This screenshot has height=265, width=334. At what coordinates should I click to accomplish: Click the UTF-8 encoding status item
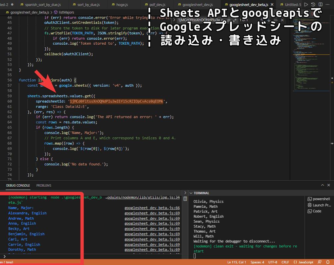[273, 262]
